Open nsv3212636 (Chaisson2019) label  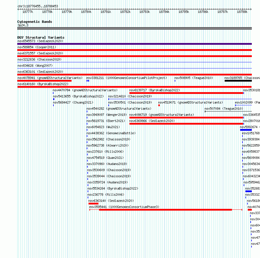click(x=39, y=59)
